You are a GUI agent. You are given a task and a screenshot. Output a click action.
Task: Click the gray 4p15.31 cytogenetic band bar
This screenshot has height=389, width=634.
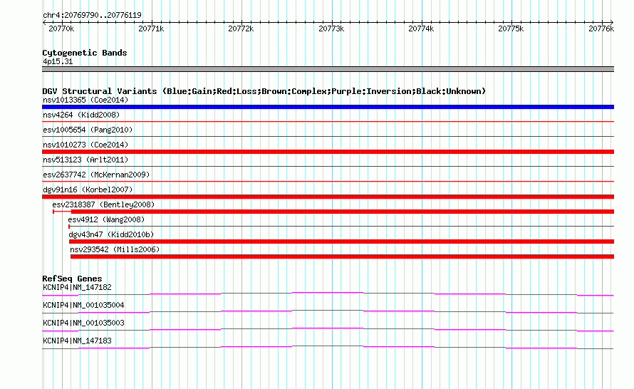coord(328,69)
